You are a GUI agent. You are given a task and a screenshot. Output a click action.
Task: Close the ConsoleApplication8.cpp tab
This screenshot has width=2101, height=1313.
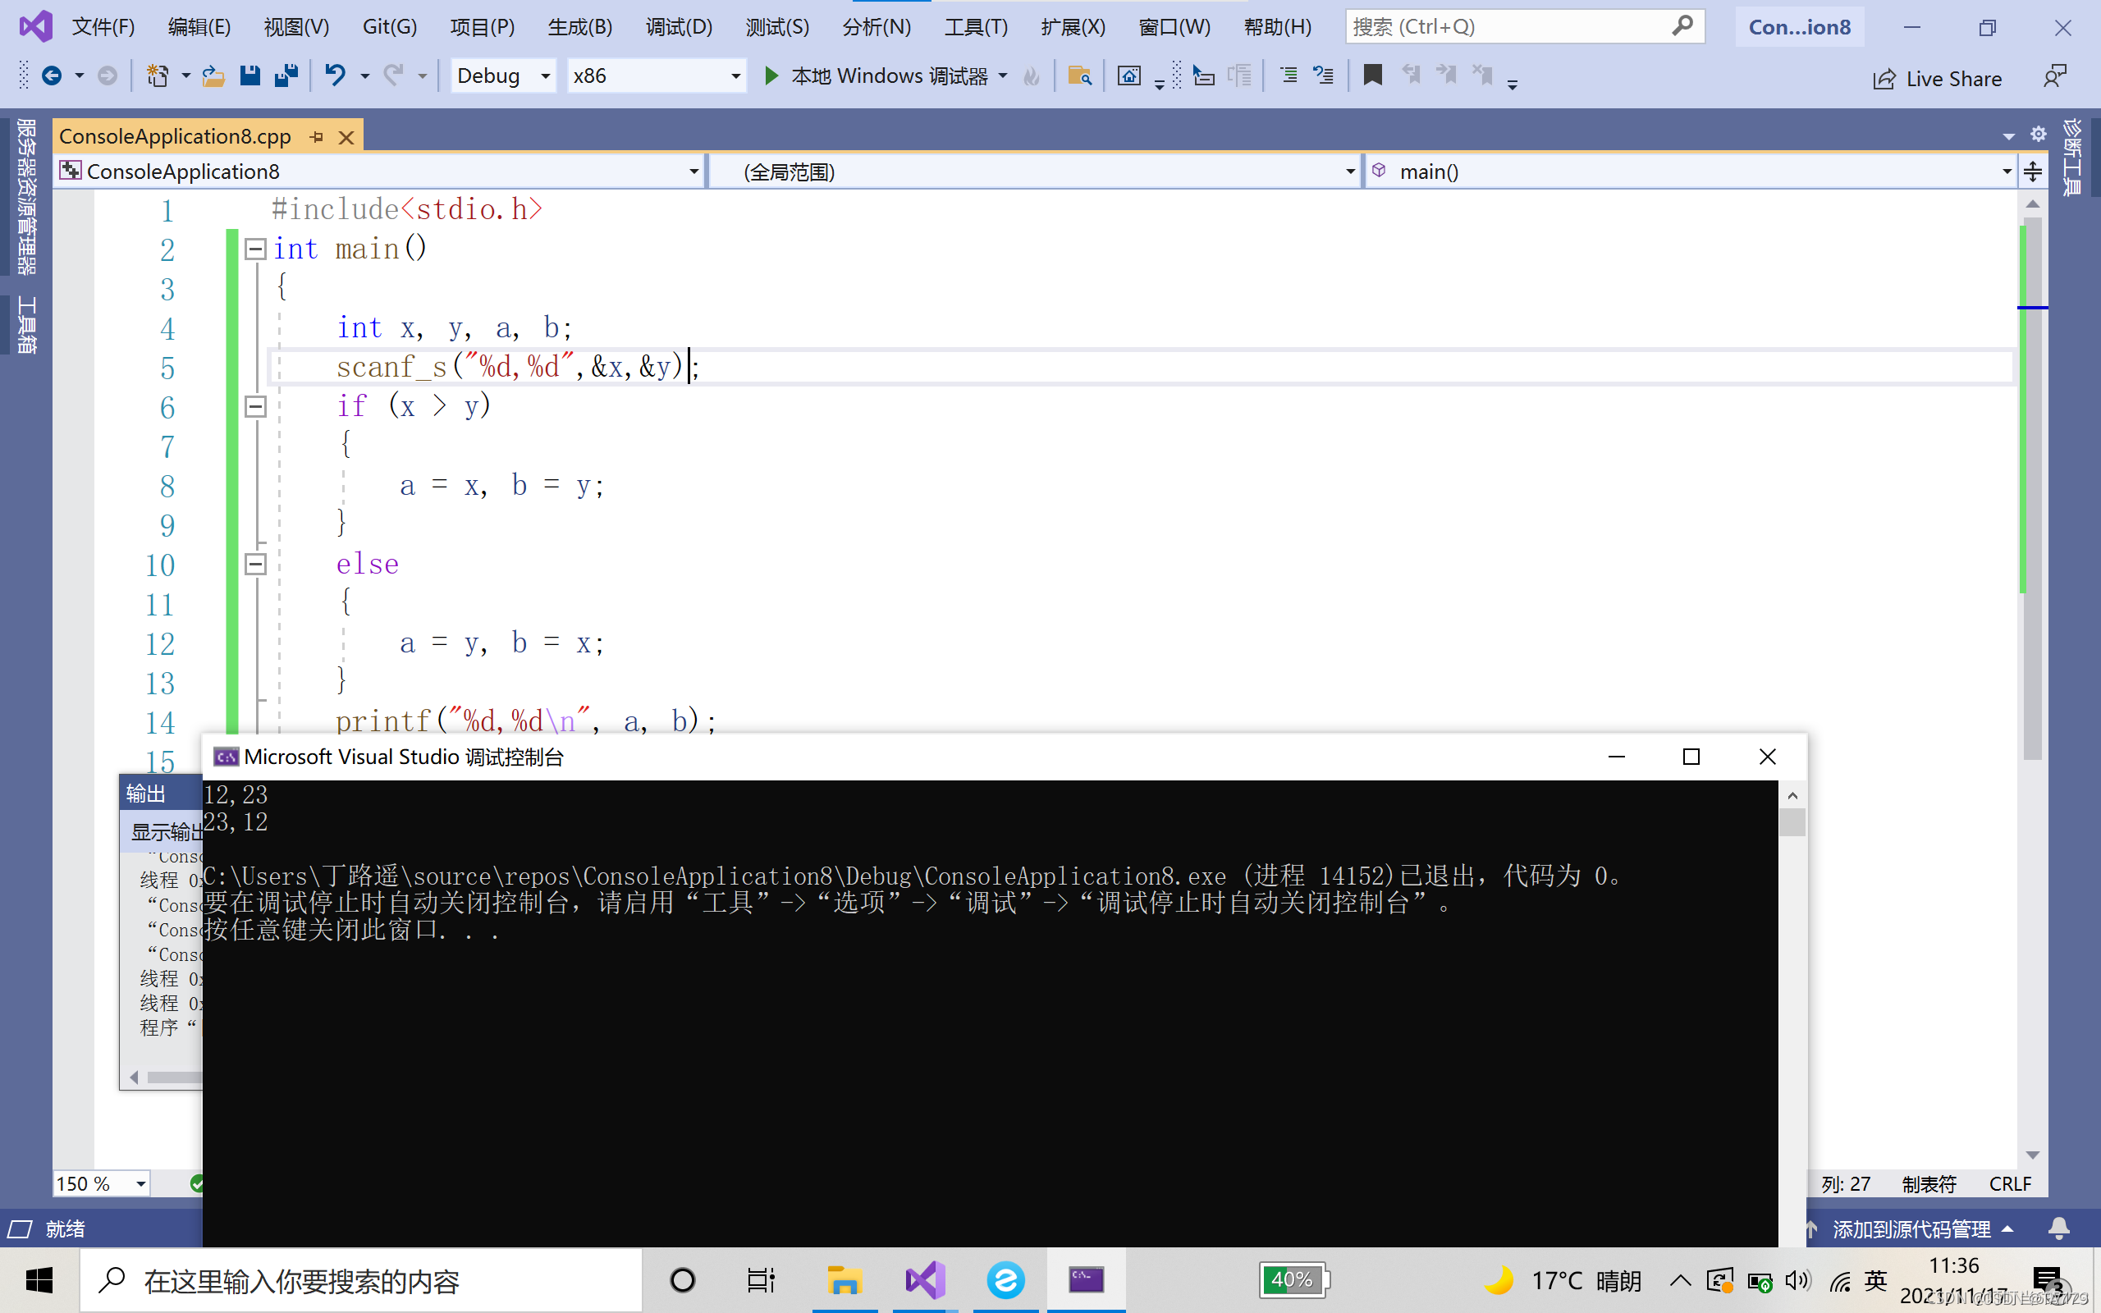pos(346,137)
